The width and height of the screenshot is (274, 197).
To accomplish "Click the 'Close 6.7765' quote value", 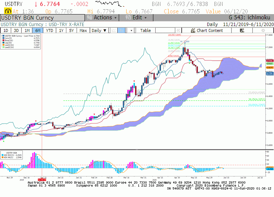I will (x=182, y=12).
